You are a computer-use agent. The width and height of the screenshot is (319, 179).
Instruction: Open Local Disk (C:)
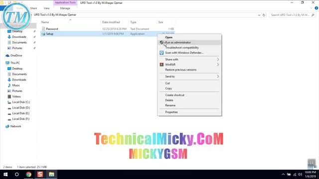click(21, 102)
